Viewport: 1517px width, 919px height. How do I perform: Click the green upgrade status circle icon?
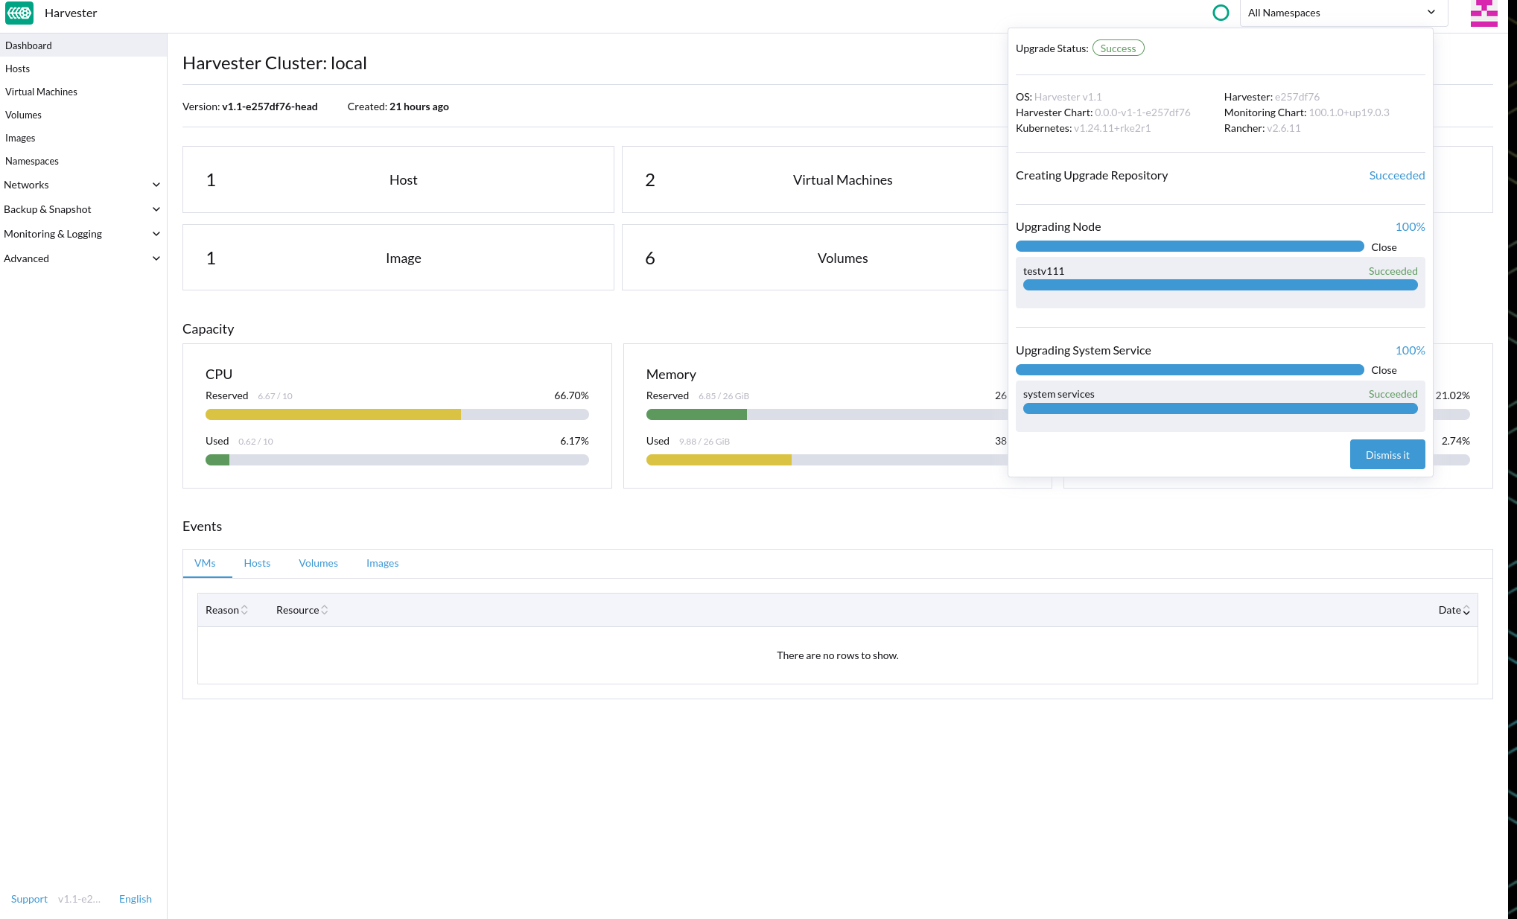1221,13
